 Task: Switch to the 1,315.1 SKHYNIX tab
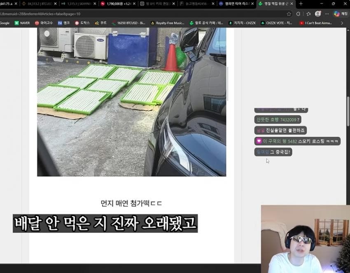pyautogui.click(x=79, y=4)
